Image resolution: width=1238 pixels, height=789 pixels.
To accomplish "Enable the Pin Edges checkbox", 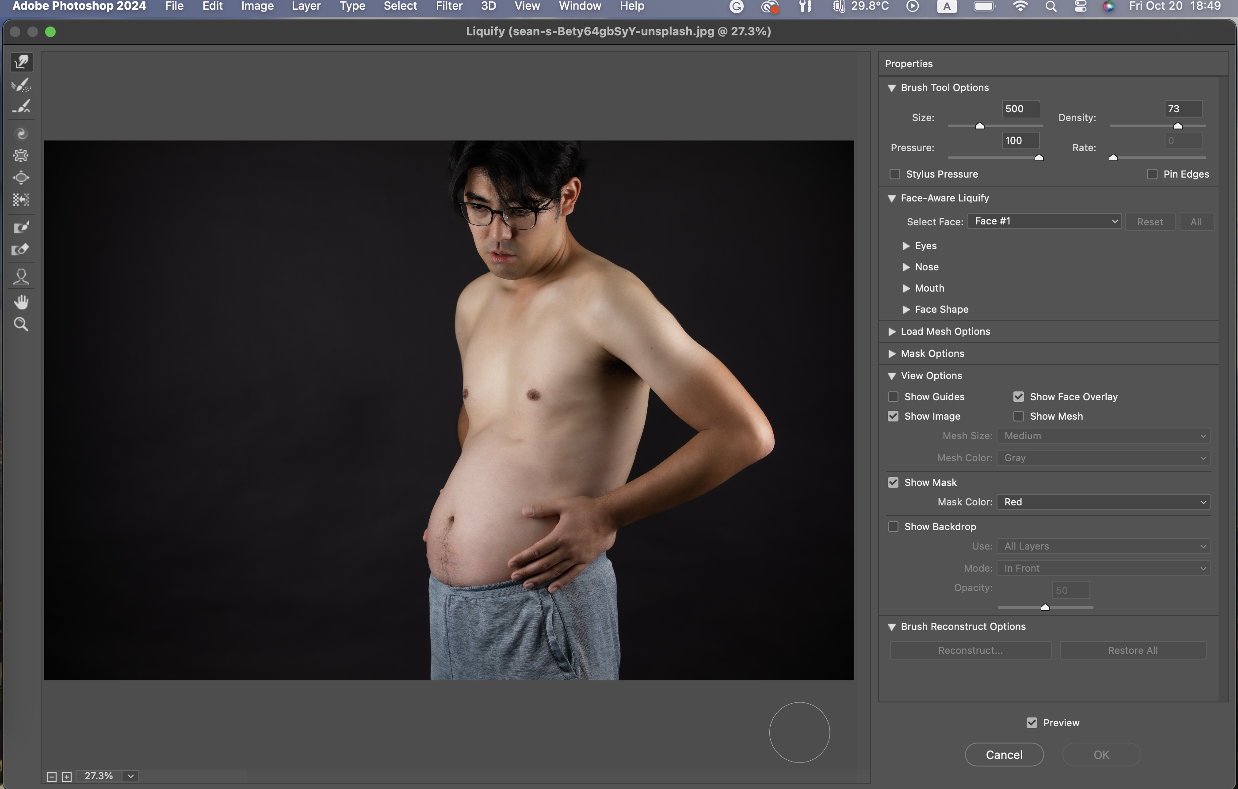I will (x=1152, y=174).
